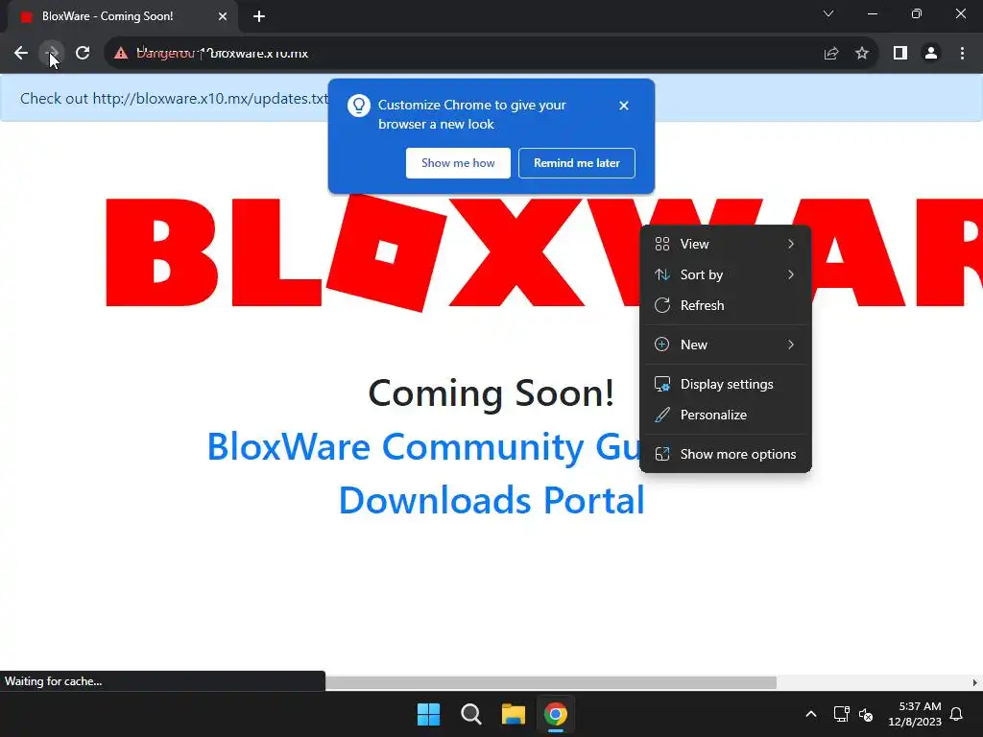Open the Chrome side panel
The image size is (983, 737).
pos(900,54)
